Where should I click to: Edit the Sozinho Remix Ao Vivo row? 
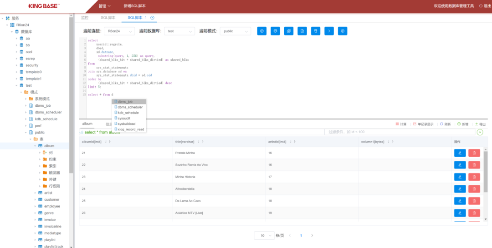click(460, 165)
